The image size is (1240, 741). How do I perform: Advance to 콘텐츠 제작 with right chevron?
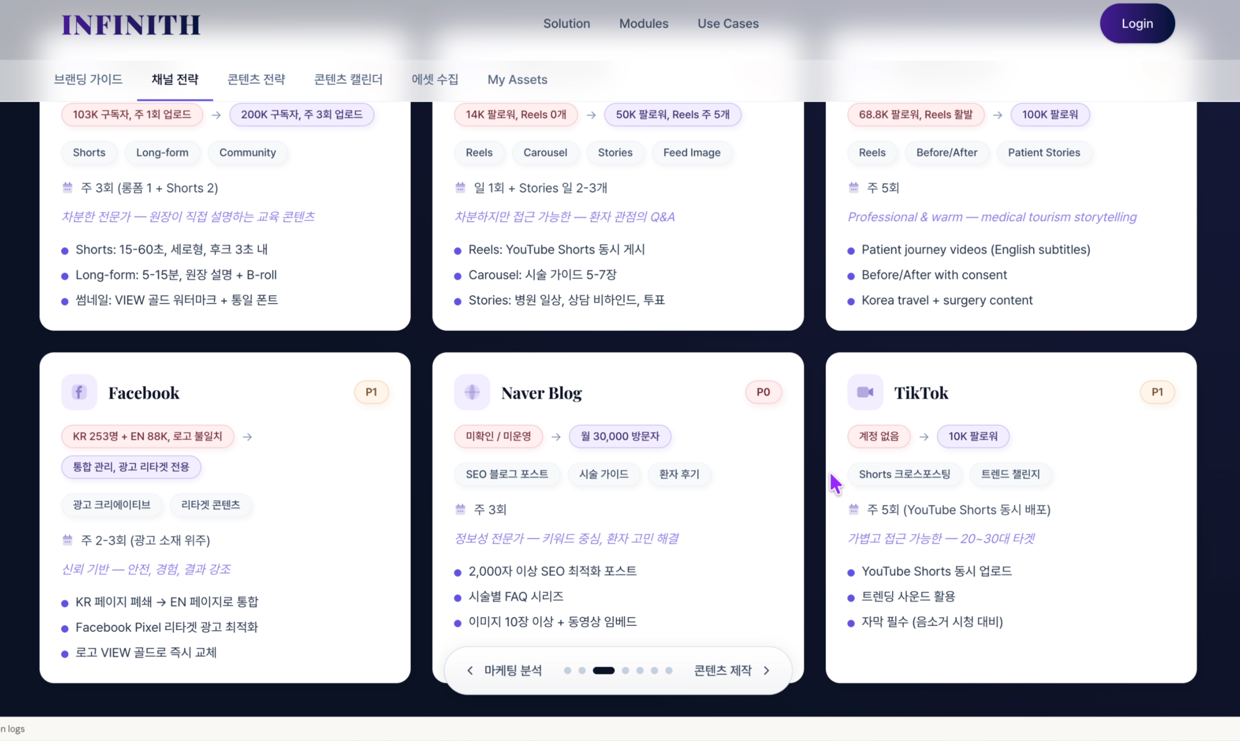point(766,671)
